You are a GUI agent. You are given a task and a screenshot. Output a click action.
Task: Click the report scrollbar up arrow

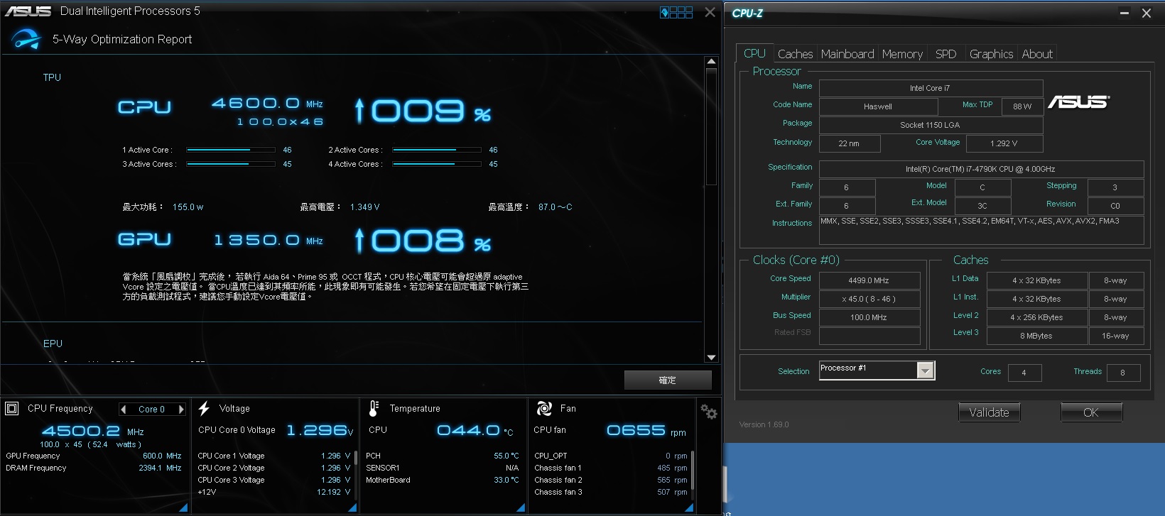coord(711,62)
